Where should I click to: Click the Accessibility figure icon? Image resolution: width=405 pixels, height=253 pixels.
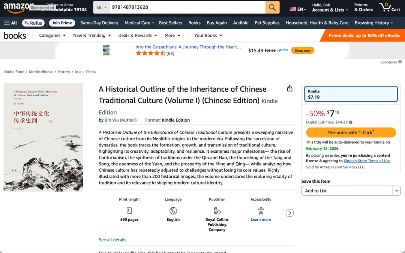pos(261,211)
